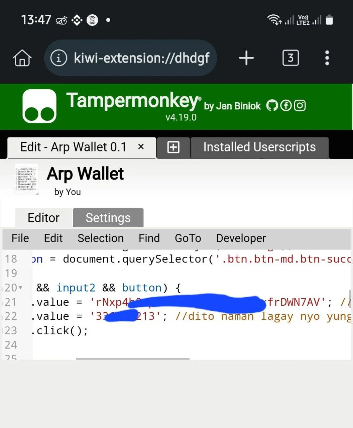The height and width of the screenshot is (428, 353).
Task: Switch to the Editor tab
Action: pyautogui.click(x=43, y=218)
